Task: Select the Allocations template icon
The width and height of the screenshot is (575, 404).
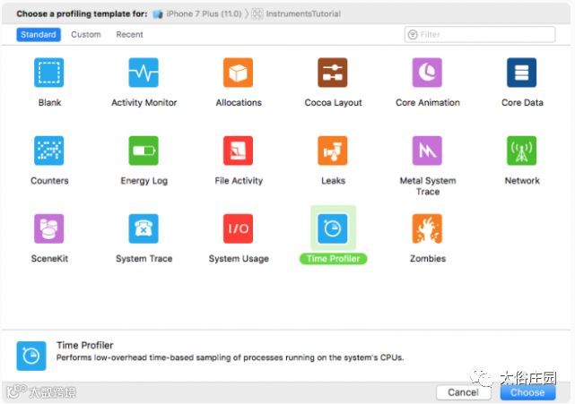Action: 238,73
